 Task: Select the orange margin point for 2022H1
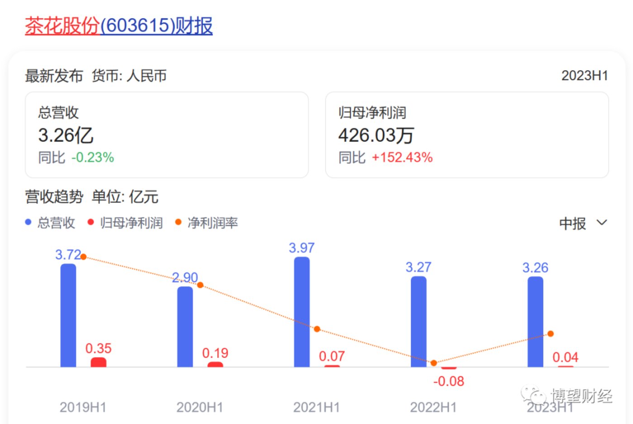pos(433,363)
